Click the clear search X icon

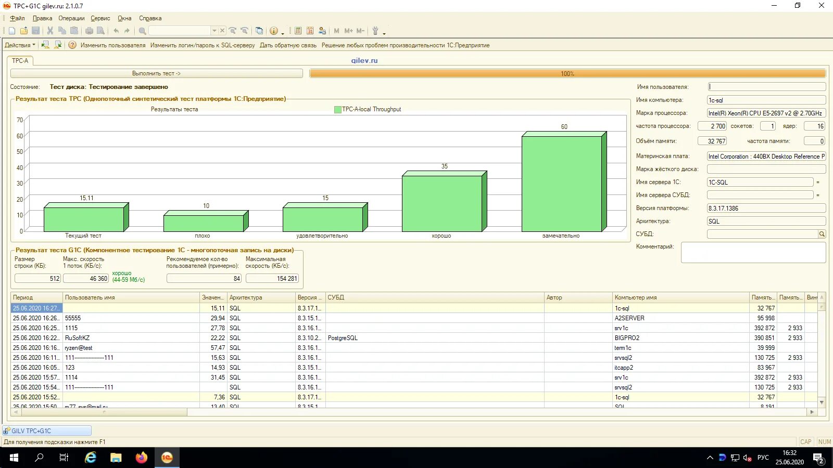click(x=222, y=31)
